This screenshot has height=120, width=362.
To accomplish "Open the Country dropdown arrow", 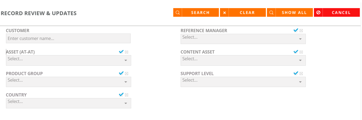I will (x=125, y=103).
